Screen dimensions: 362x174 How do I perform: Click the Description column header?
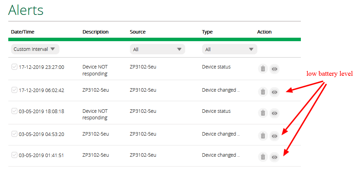95,32
